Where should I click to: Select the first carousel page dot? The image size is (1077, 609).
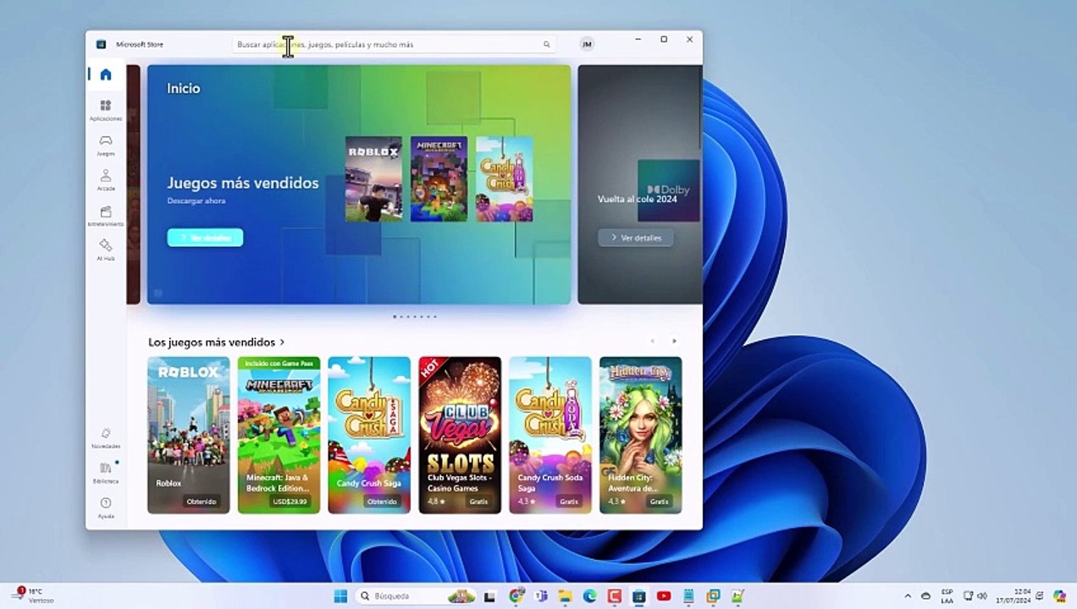click(x=395, y=316)
